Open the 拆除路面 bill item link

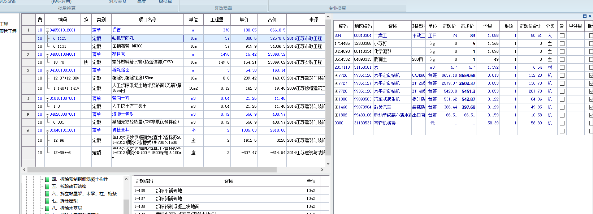(x=121, y=70)
